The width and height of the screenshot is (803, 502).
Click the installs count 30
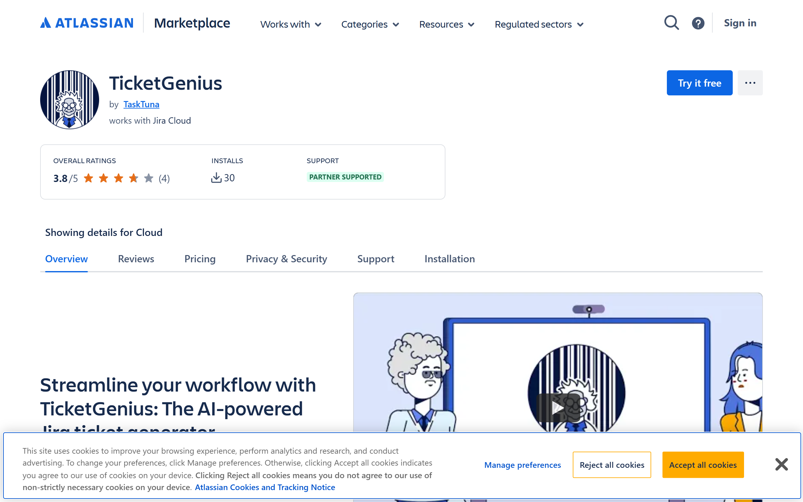pyautogui.click(x=229, y=178)
